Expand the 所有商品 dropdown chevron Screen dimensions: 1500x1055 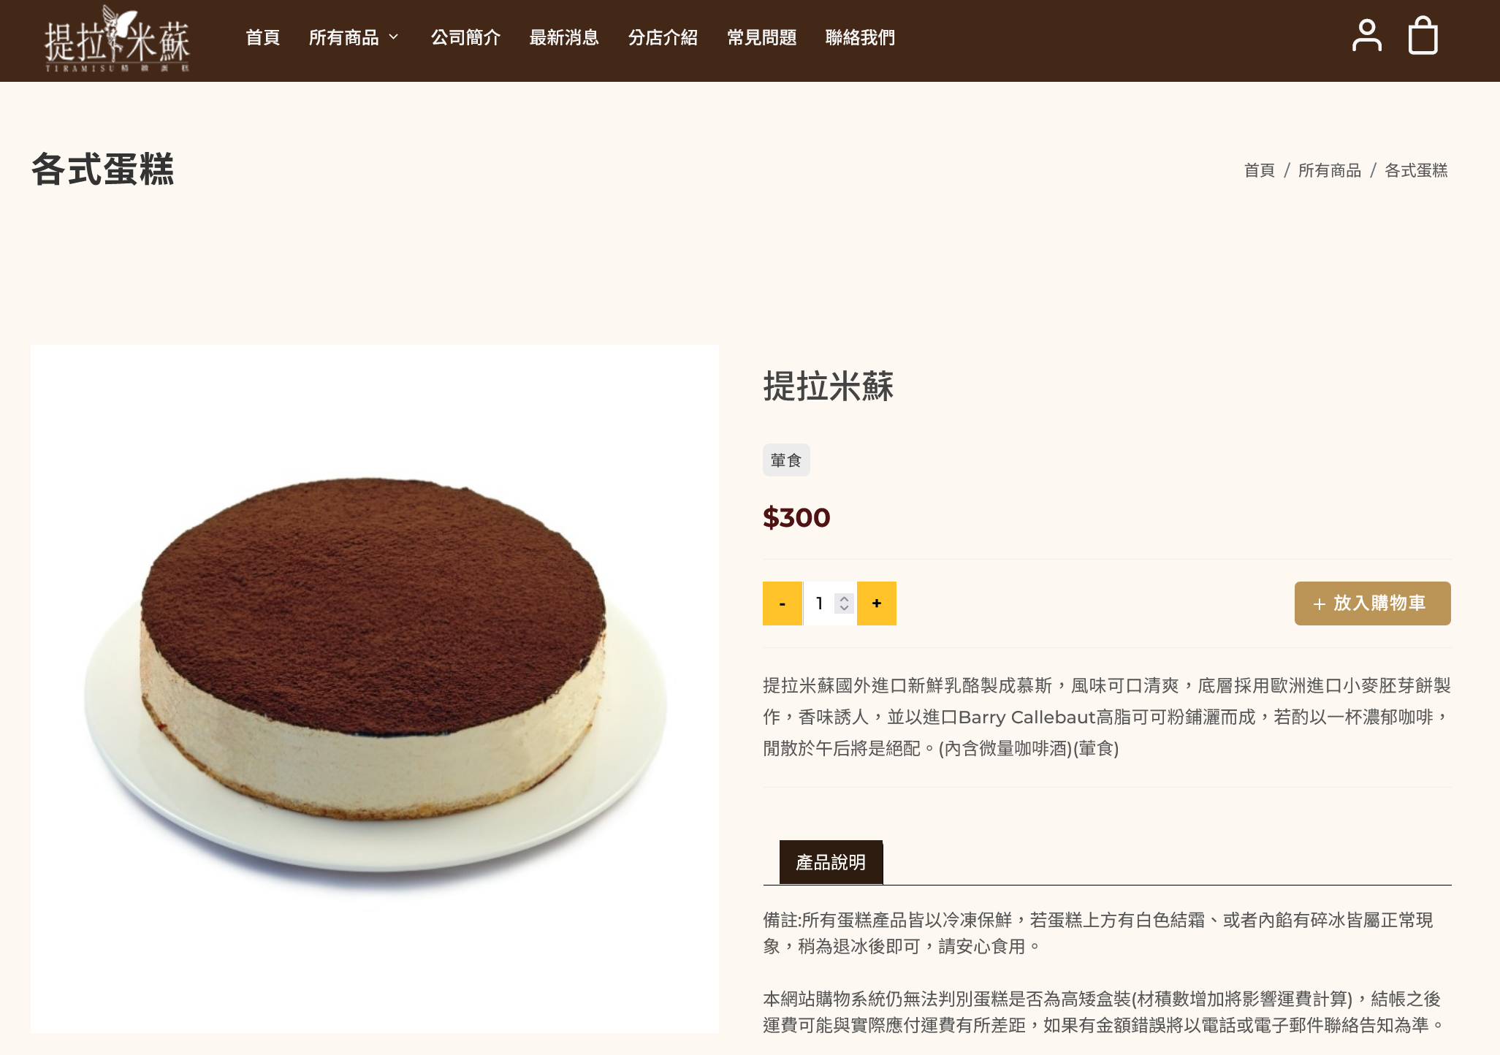(394, 37)
